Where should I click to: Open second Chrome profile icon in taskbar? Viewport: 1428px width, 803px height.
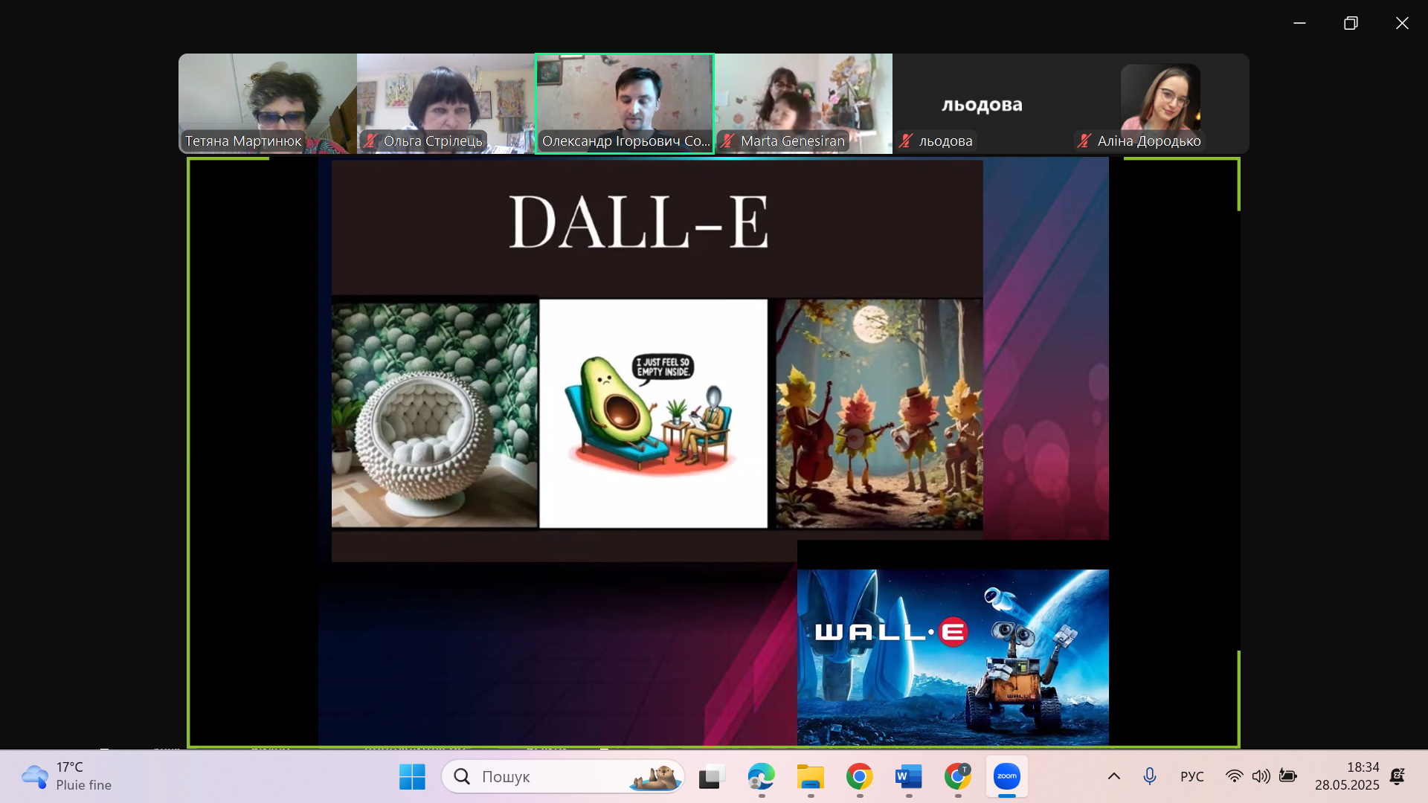tap(957, 777)
